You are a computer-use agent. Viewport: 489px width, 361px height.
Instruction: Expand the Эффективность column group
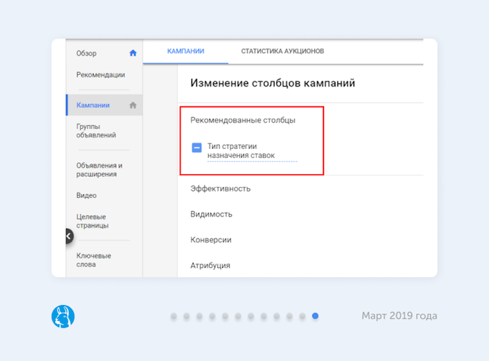click(220, 189)
